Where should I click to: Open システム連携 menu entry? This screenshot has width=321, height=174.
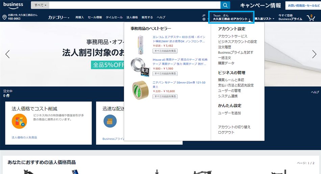228,96
